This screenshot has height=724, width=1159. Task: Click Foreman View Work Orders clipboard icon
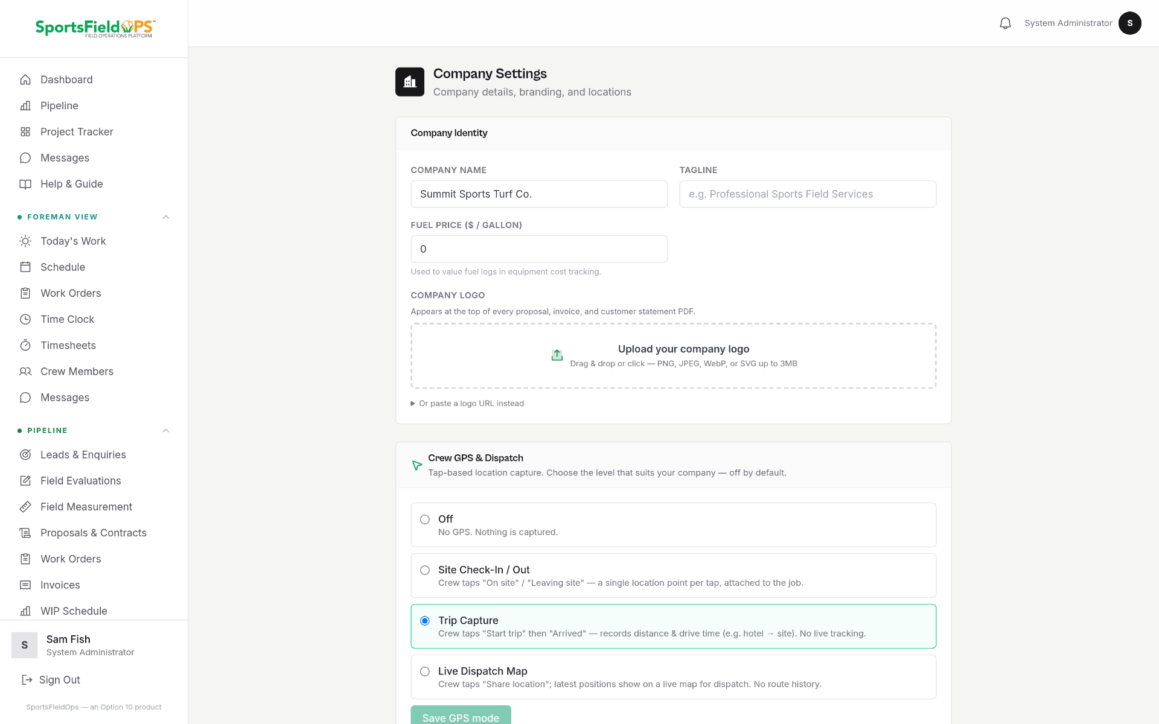pyautogui.click(x=25, y=293)
